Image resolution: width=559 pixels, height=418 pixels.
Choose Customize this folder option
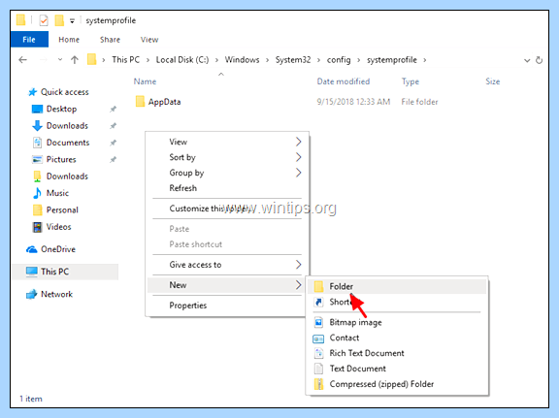[x=227, y=209]
